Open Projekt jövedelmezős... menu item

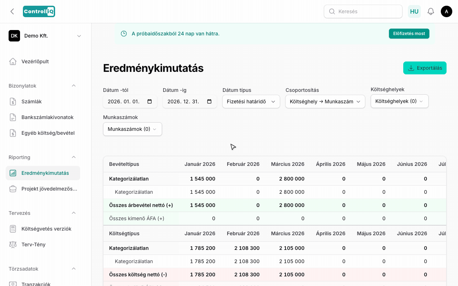[x=43, y=189]
